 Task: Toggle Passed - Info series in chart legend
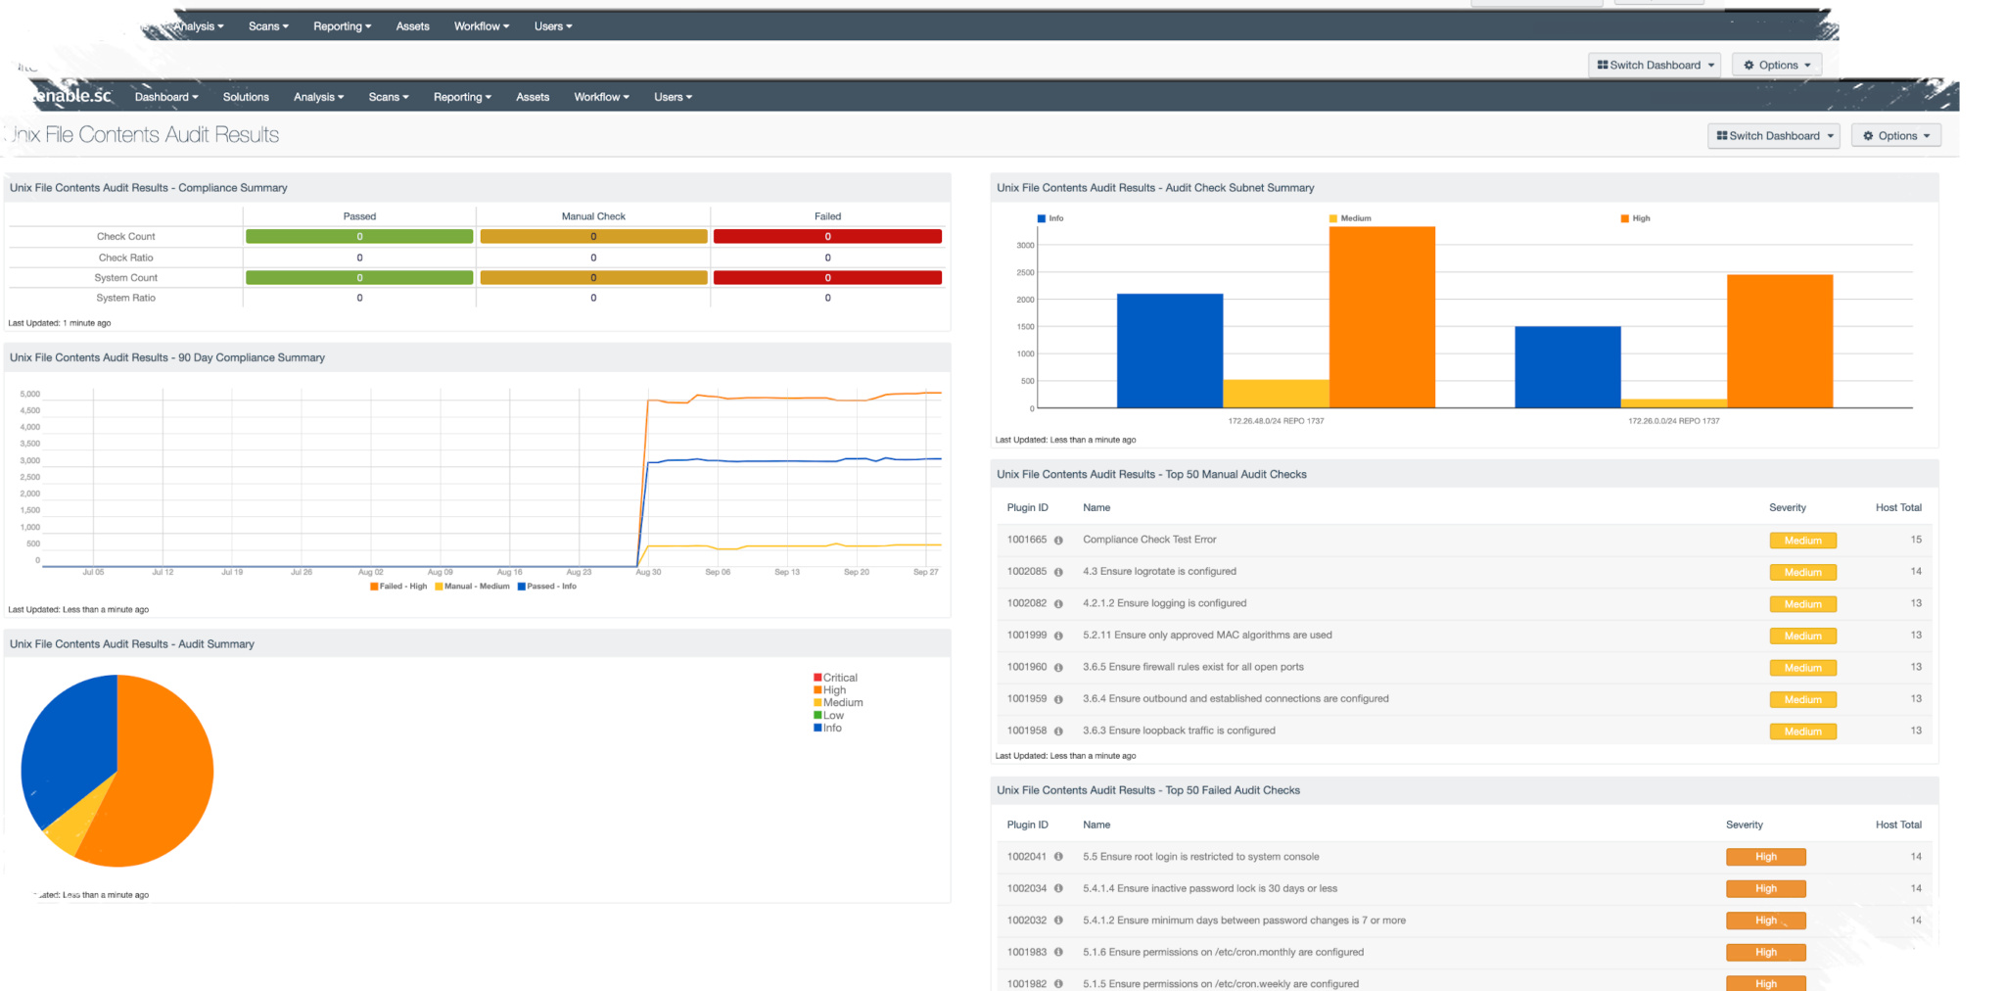(546, 587)
